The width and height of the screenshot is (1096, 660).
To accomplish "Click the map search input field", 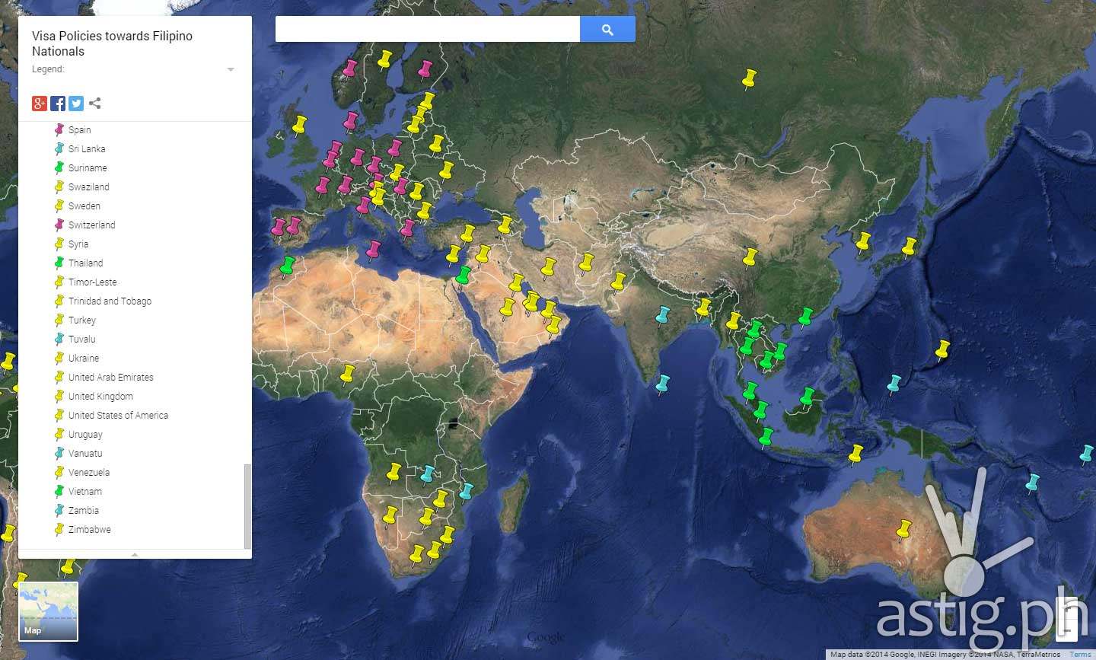I will point(428,30).
